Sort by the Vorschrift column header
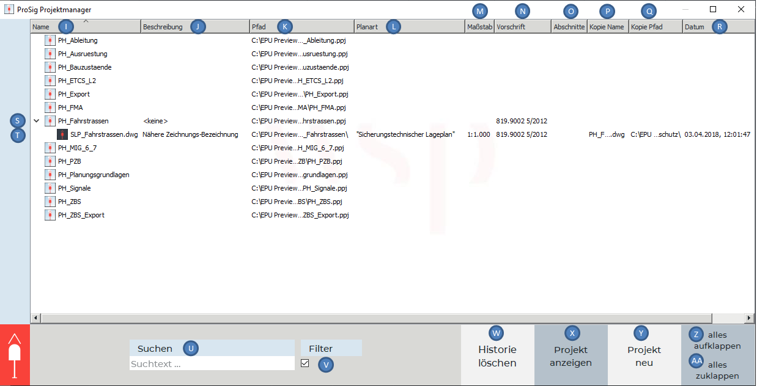757x386 pixels. (523, 27)
